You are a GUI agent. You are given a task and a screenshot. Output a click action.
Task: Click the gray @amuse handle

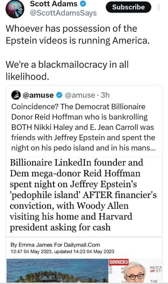click(80, 96)
